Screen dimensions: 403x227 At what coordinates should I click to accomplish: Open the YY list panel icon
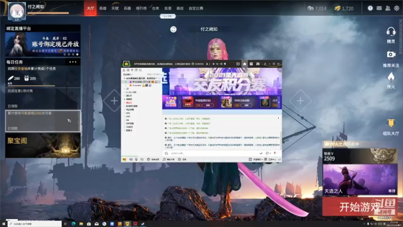coord(251,64)
